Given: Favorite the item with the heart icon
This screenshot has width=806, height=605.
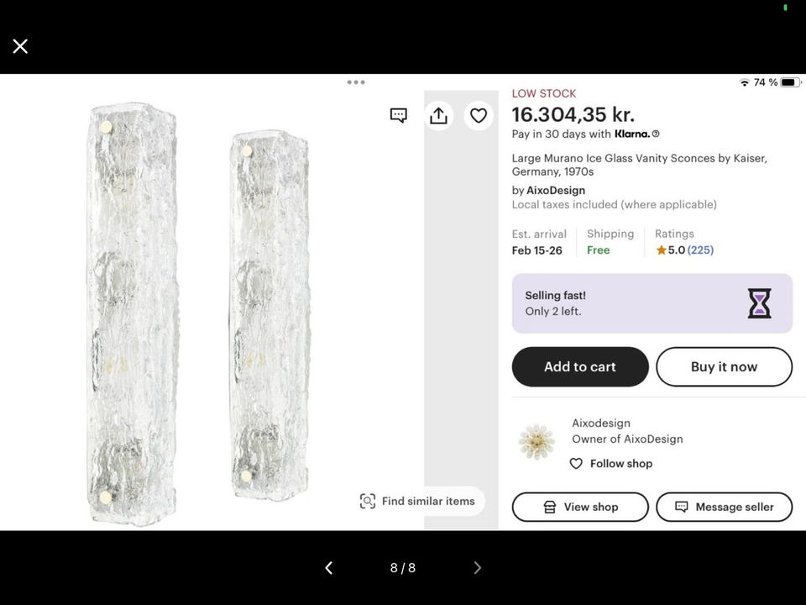Looking at the screenshot, I should point(479,116).
